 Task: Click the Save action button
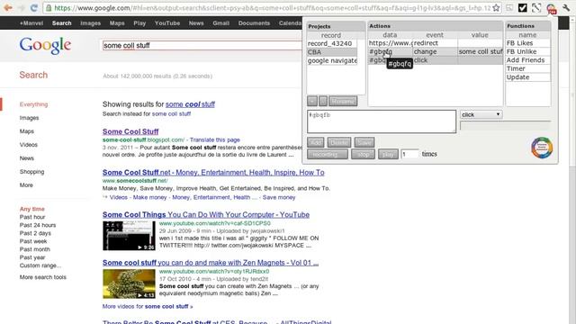(364, 142)
